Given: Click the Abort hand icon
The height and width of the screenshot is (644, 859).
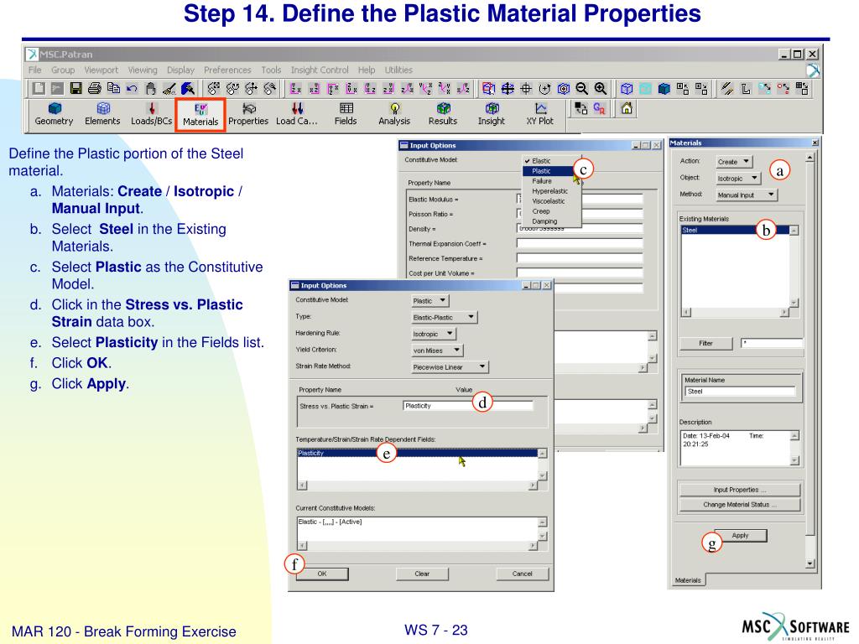Looking at the screenshot, I should click(x=151, y=88).
